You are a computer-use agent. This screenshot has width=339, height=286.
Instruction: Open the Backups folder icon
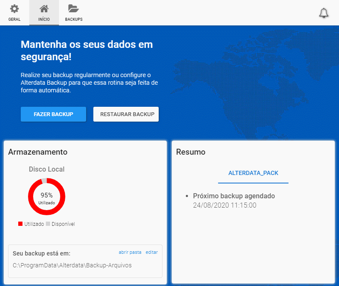pyautogui.click(x=73, y=9)
